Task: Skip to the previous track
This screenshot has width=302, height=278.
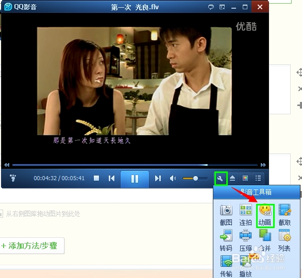Action: coord(111,178)
